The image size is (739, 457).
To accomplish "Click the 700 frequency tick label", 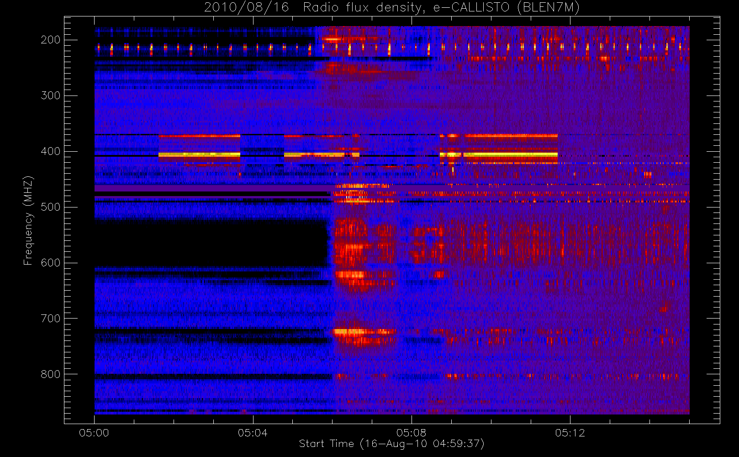I will [x=51, y=319].
